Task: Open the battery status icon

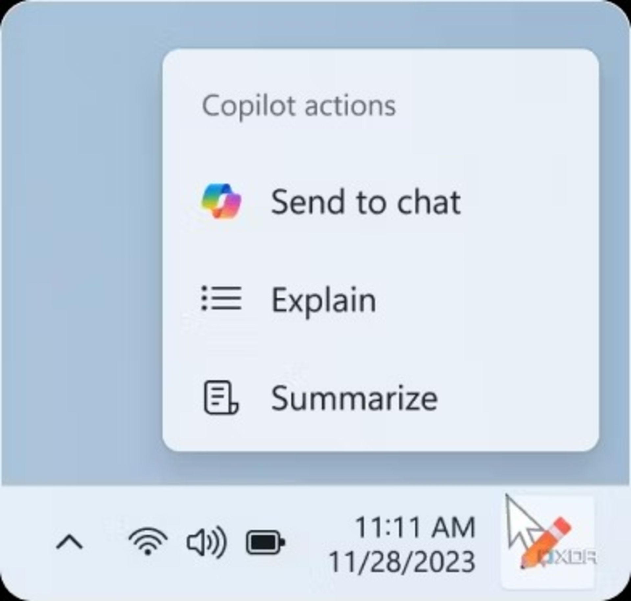Action: [266, 542]
